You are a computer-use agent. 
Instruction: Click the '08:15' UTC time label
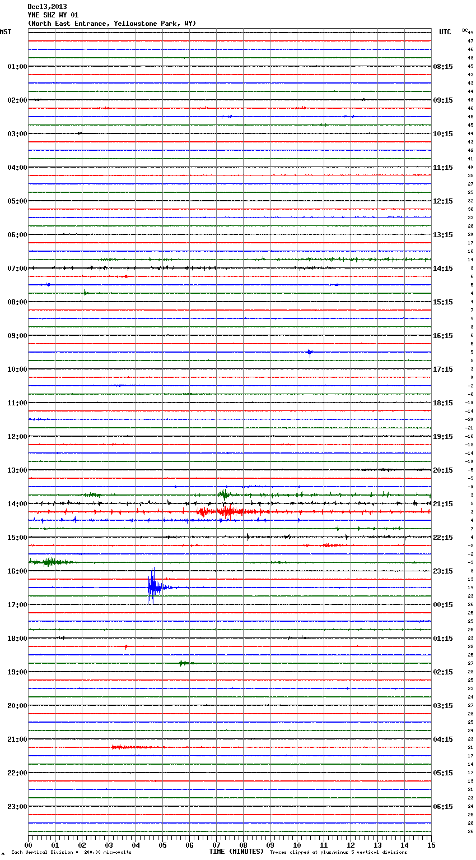tap(443, 67)
